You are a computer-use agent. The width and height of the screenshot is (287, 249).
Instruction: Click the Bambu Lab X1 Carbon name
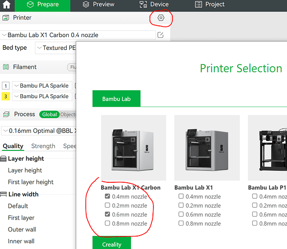point(131,188)
